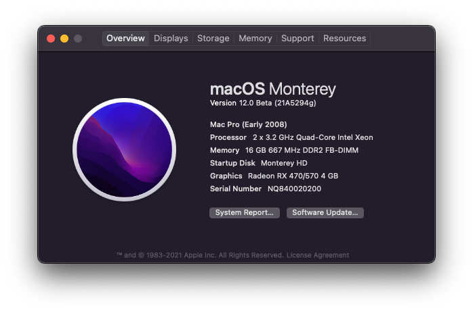The width and height of the screenshot is (473, 313).
Task: Click the Graphics label
Action: (226, 176)
